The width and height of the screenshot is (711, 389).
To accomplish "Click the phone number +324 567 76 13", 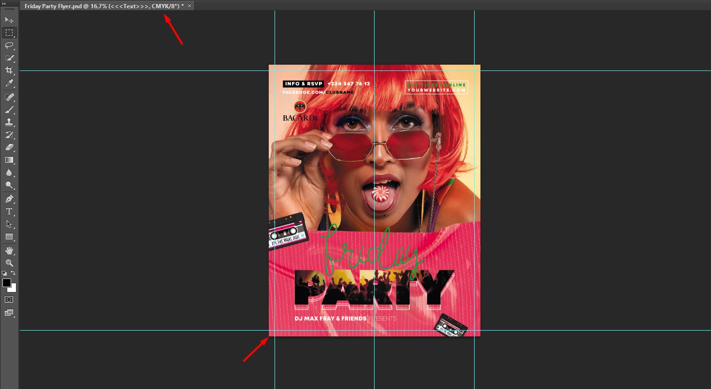I will pyautogui.click(x=348, y=84).
